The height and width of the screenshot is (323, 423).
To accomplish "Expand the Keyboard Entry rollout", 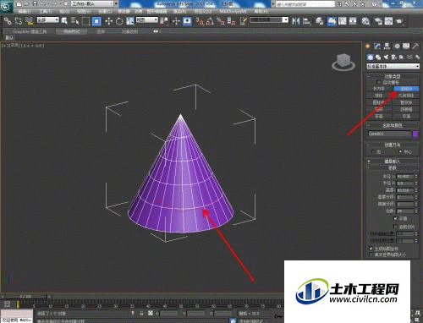I will (x=393, y=161).
